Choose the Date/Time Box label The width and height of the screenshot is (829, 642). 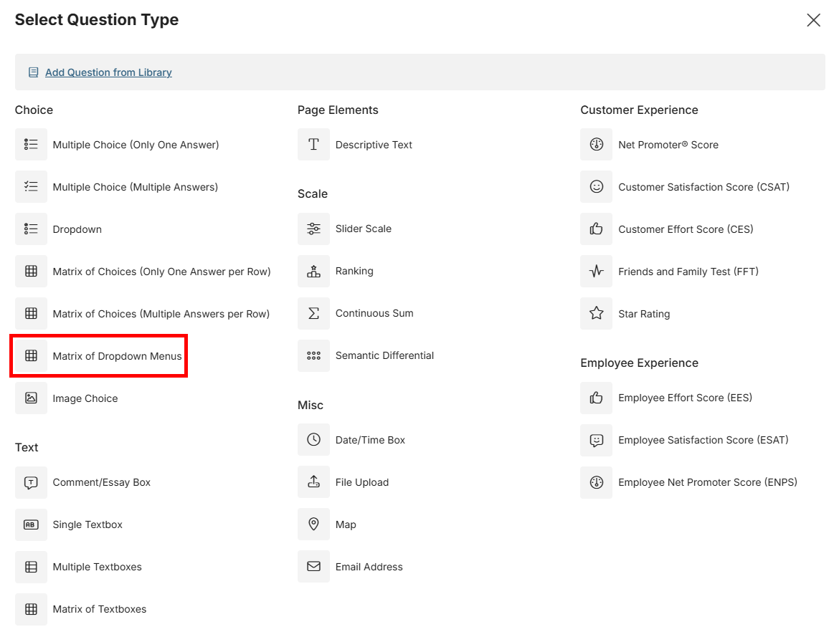(370, 440)
